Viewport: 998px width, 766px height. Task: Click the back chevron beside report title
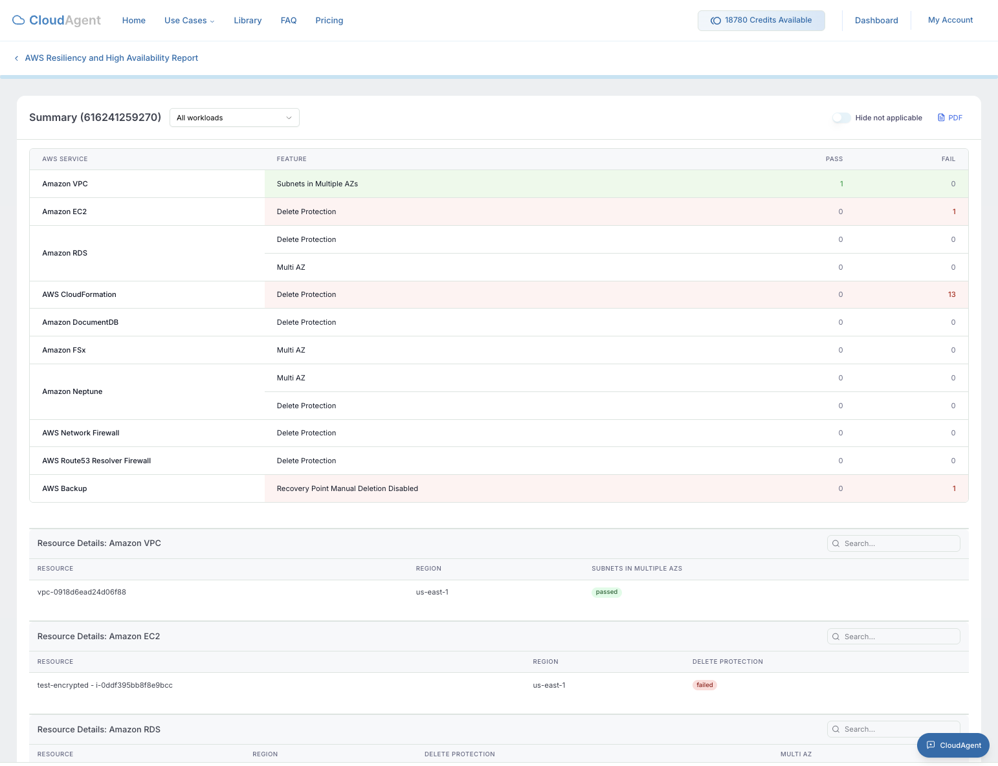click(x=16, y=58)
